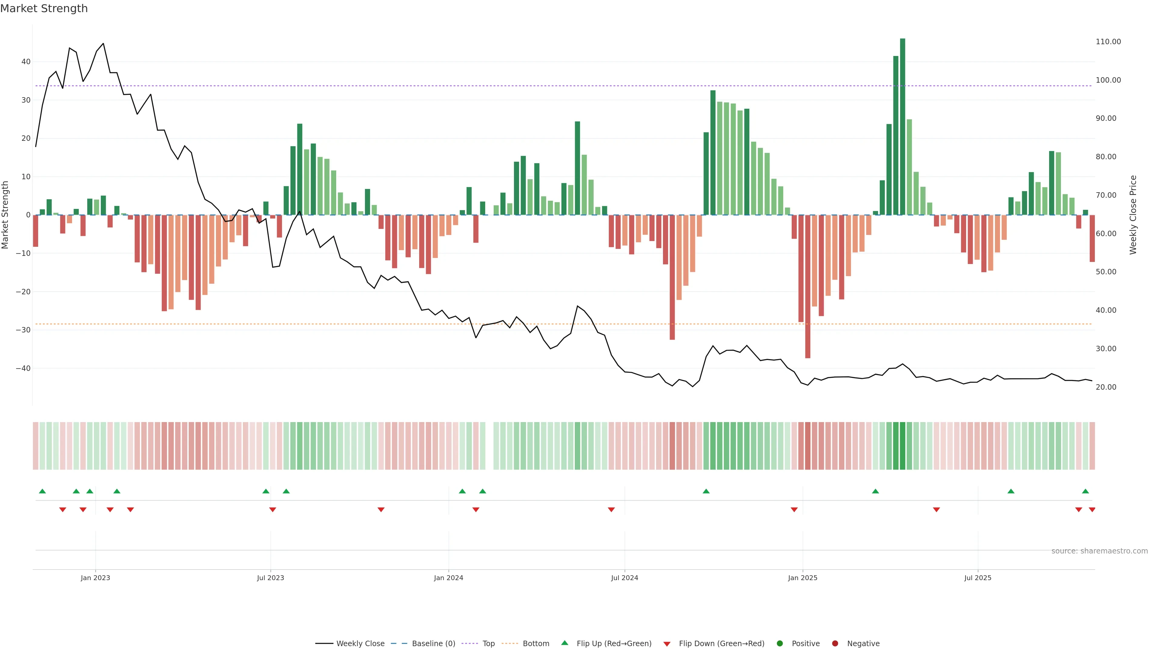1163x654 pixels.
Task: Click the Market Strength chart title
Action: pyautogui.click(x=44, y=8)
